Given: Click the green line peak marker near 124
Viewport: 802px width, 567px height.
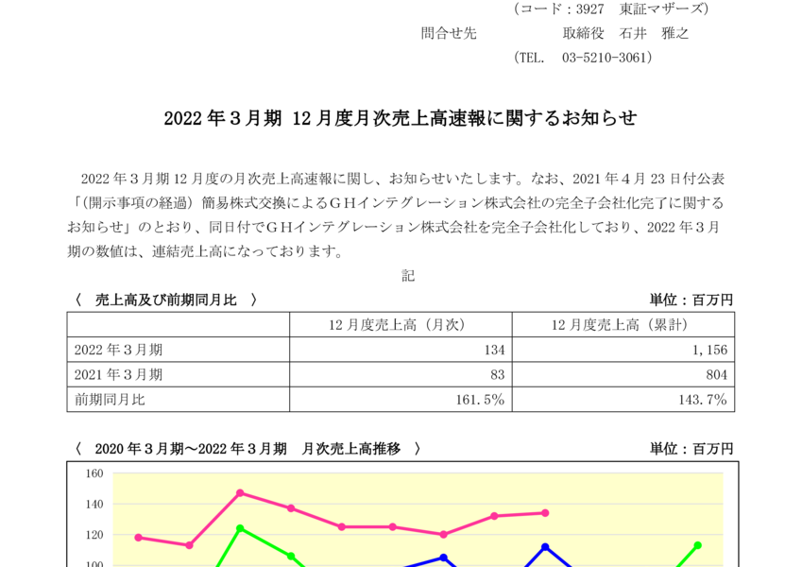Looking at the screenshot, I should [240, 528].
